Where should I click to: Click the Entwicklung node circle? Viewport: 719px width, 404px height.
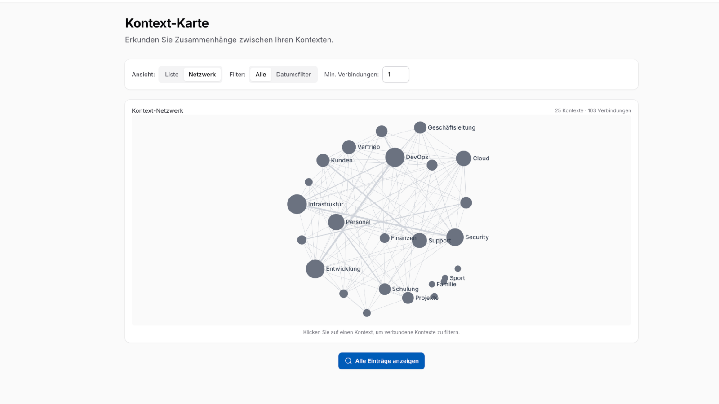pos(315,269)
